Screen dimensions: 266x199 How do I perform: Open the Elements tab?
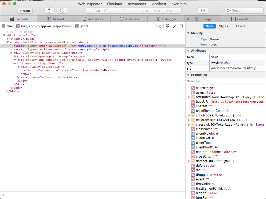click(19, 19)
